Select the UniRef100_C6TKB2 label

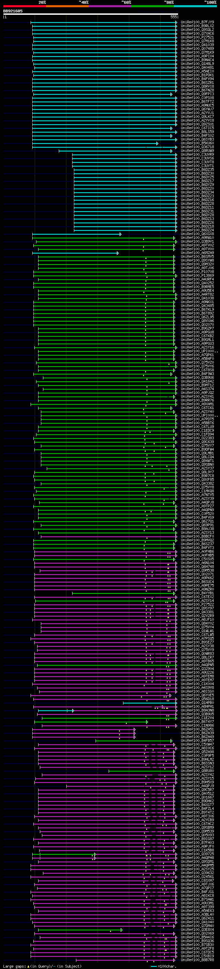click(197, 336)
